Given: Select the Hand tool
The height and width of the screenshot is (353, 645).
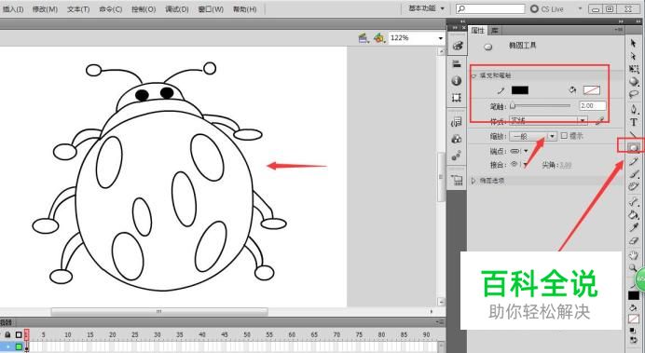Looking at the screenshot, I should (x=634, y=255).
